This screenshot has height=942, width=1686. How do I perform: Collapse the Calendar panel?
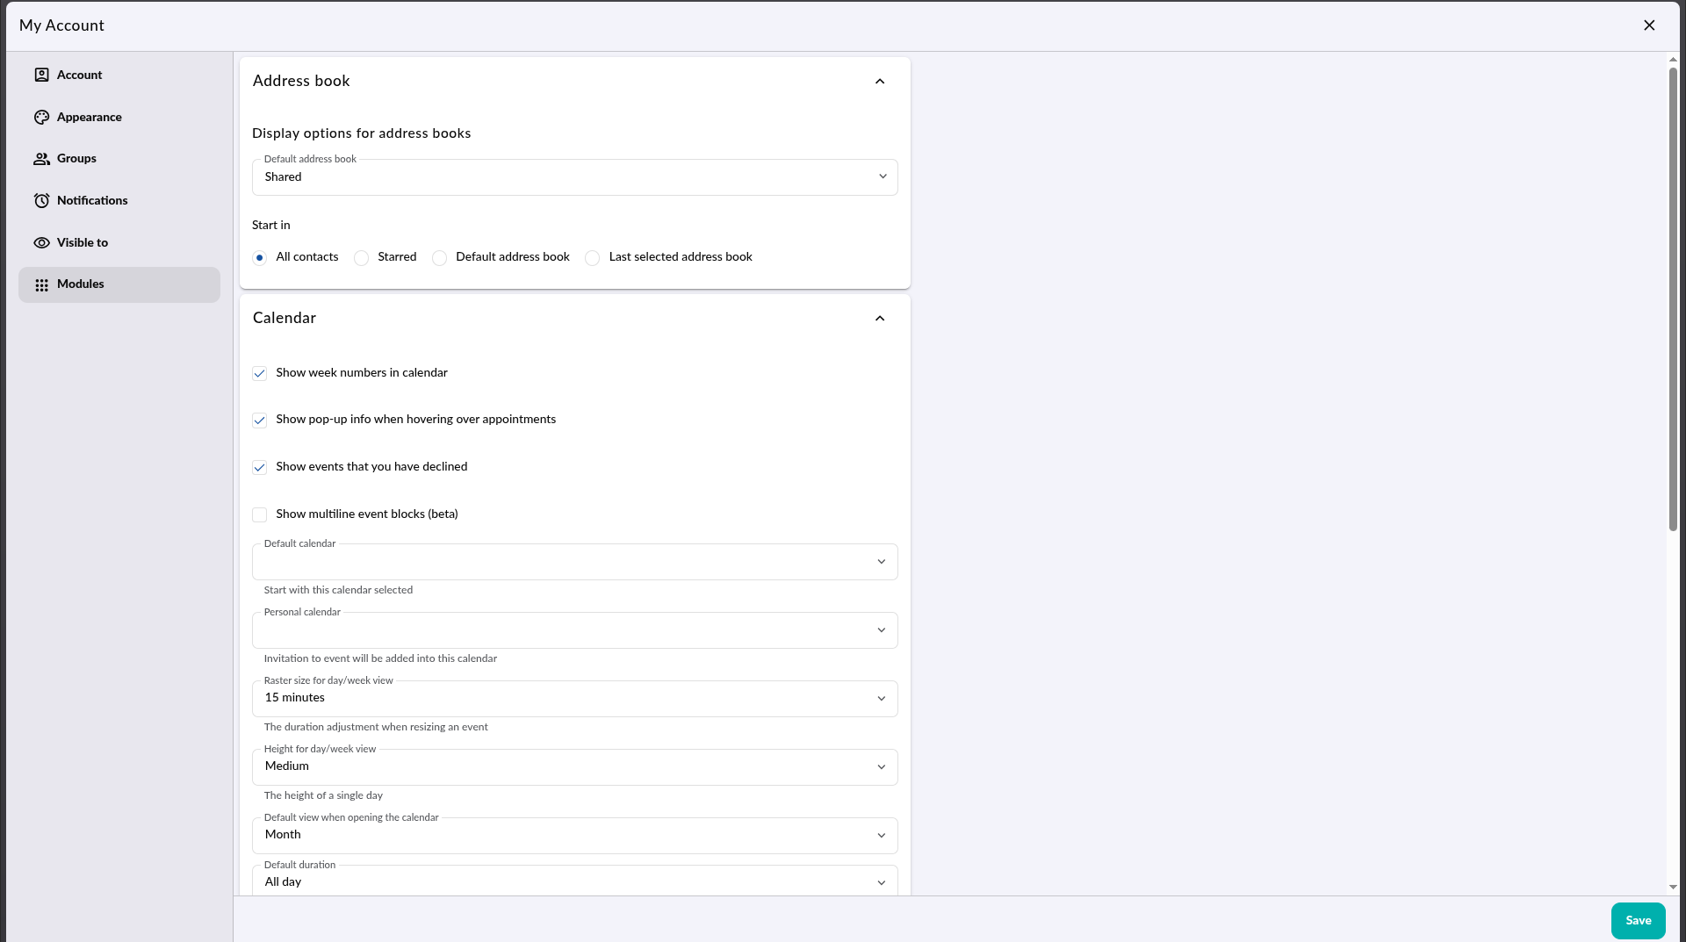click(880, 319)
